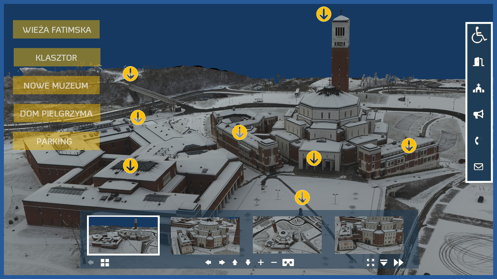This screenshot has width=497, height=279.
Task: Click hotspot arrow atop the tower
Action: pyautogui.click(x=324, y=14)
